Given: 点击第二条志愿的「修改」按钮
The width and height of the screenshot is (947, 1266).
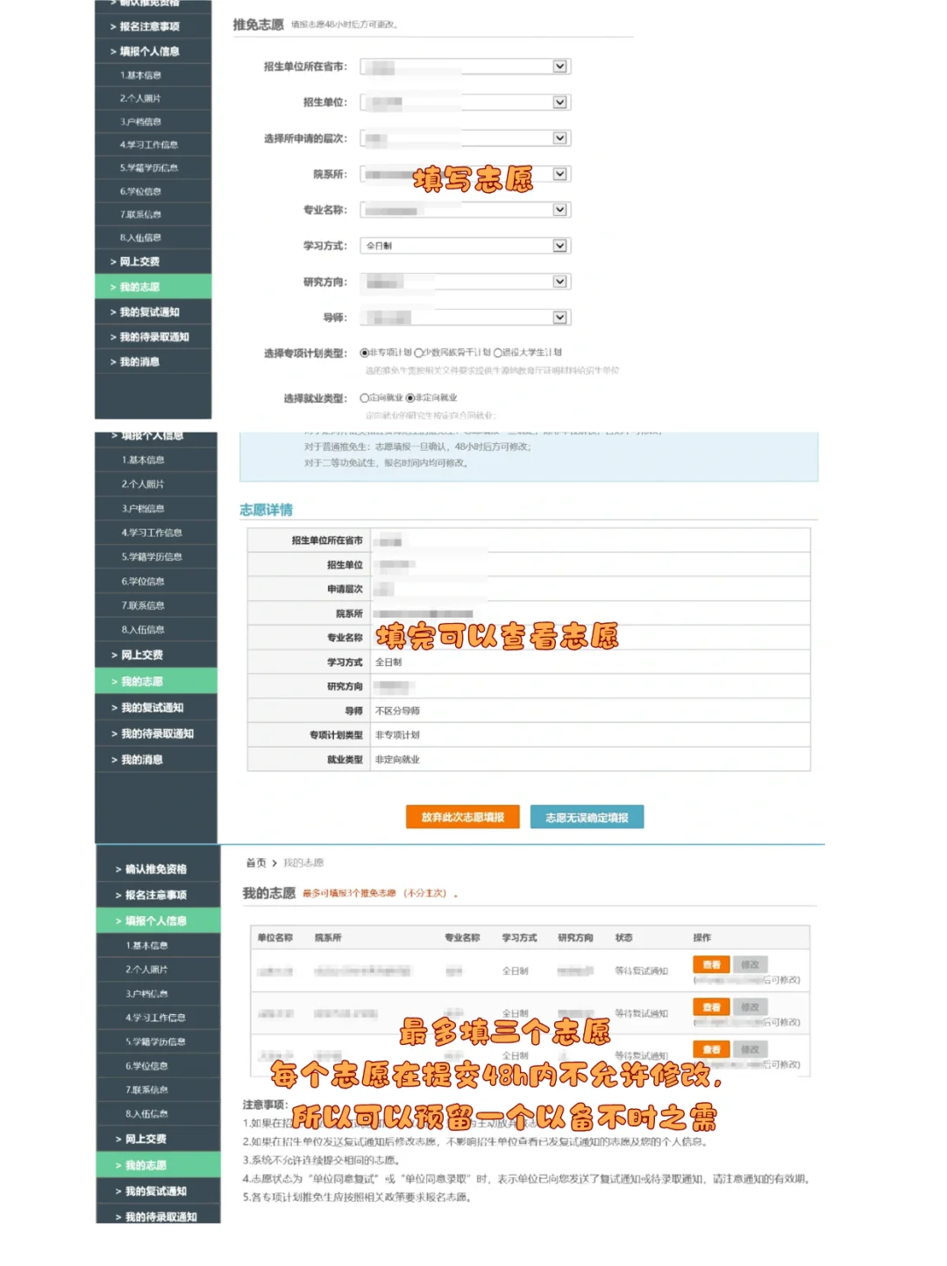Looking at the screenshot, I should (751, 1006).
